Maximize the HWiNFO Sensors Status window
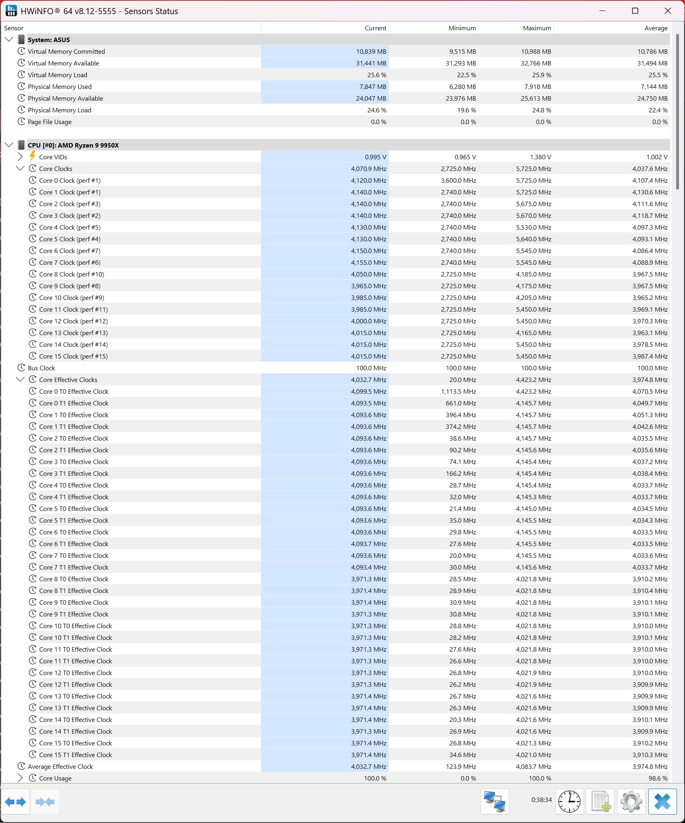The image size is (685, 823). tap(635, 11)
